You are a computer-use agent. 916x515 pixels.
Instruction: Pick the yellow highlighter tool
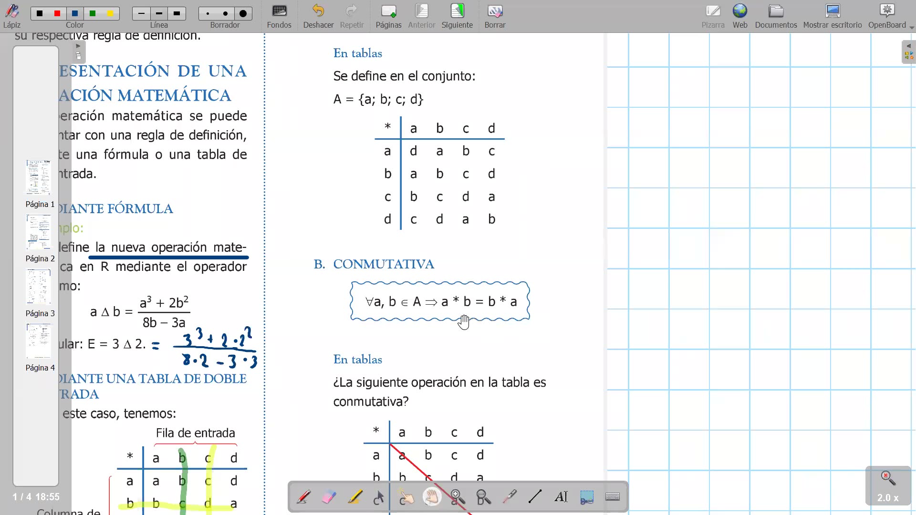[x=355, y=497]
